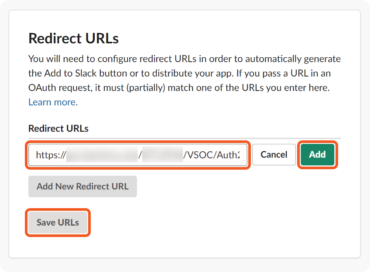Click first blurred segment in URL field

point(102,155)
